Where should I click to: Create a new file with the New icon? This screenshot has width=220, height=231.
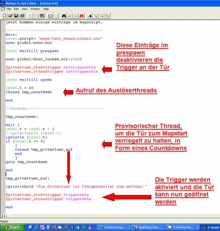5,16
